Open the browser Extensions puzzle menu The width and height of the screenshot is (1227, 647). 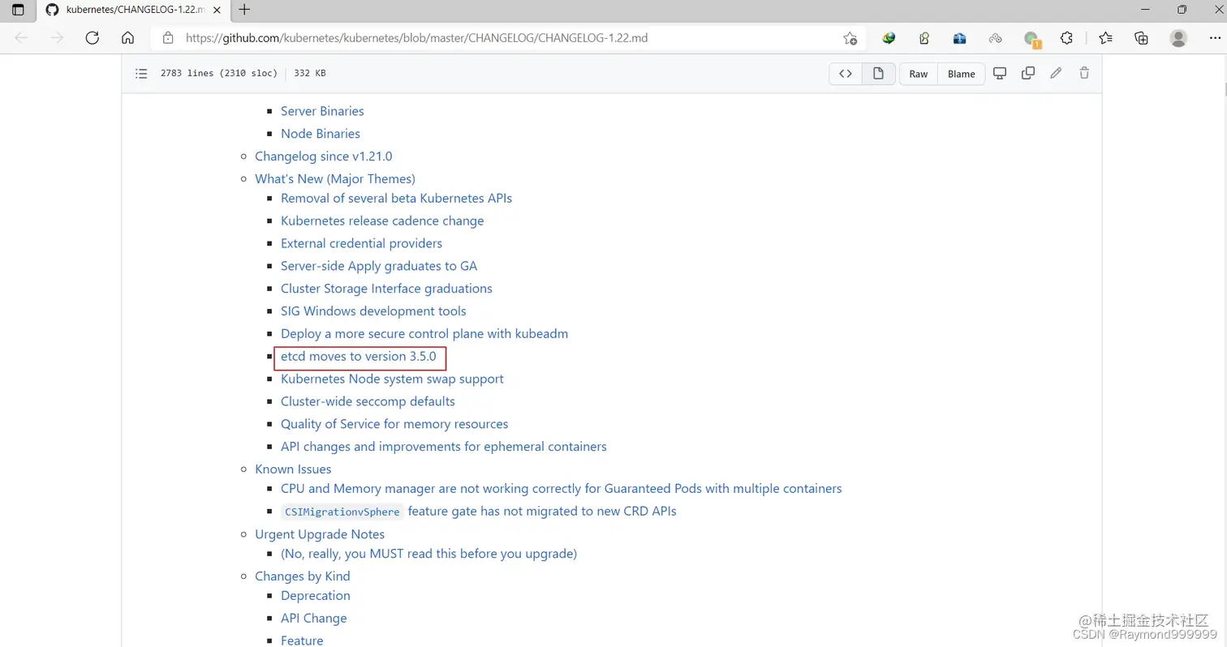click(1067, 37)
